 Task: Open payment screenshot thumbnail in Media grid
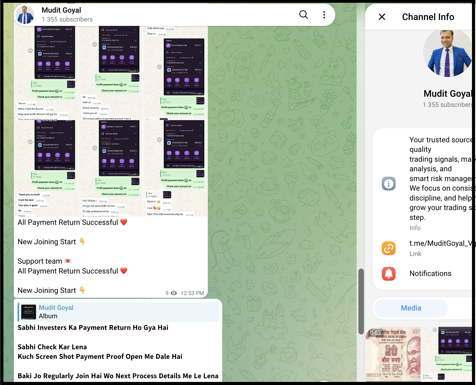447,354
